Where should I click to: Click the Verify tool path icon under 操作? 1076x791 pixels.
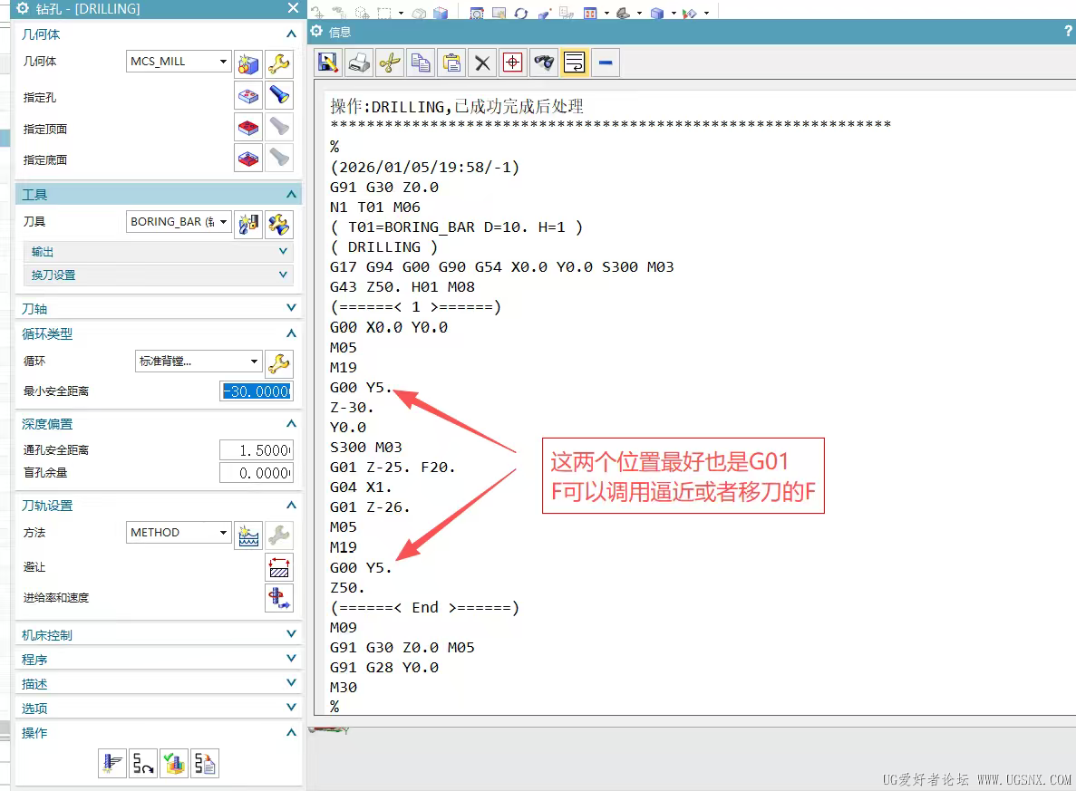(x=173, y=764)
